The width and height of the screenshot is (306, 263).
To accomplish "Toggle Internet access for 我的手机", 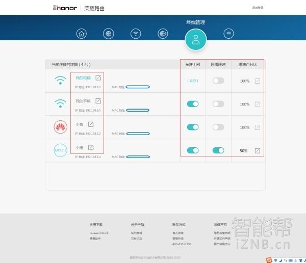I will pos(193,104).
